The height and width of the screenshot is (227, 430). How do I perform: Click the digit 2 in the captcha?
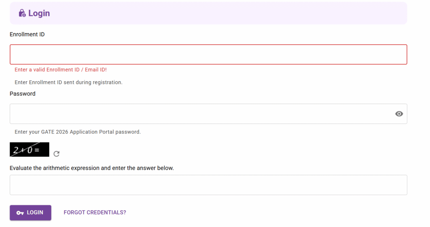(16, 150)
